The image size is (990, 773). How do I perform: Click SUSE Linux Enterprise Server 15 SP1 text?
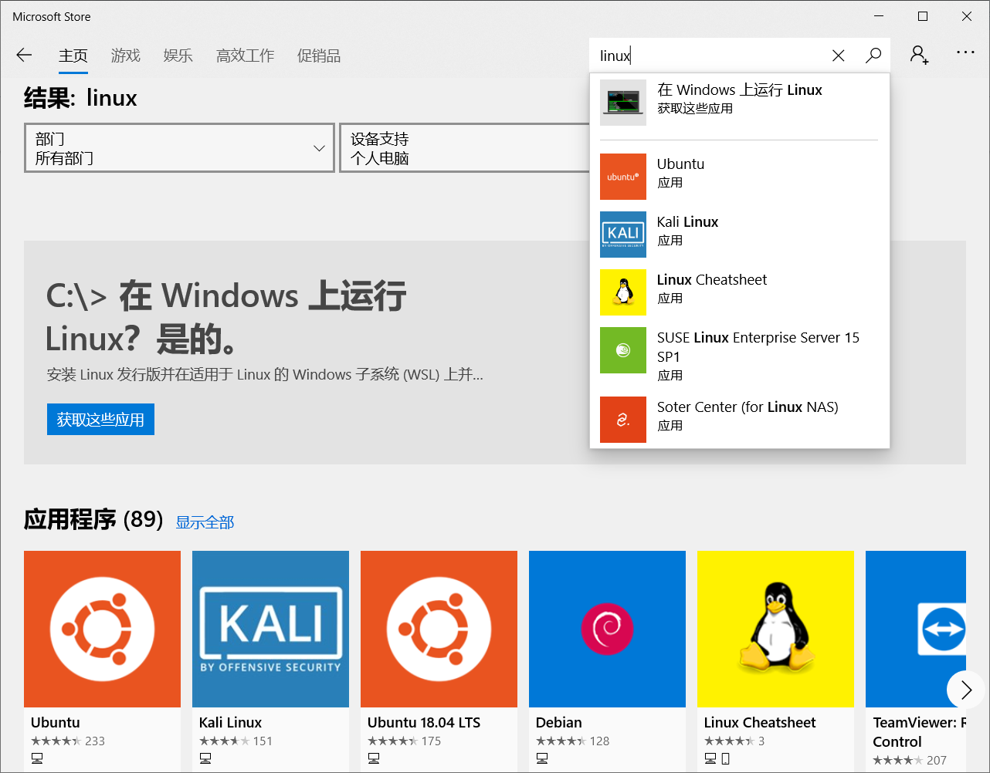pos(758,347)
